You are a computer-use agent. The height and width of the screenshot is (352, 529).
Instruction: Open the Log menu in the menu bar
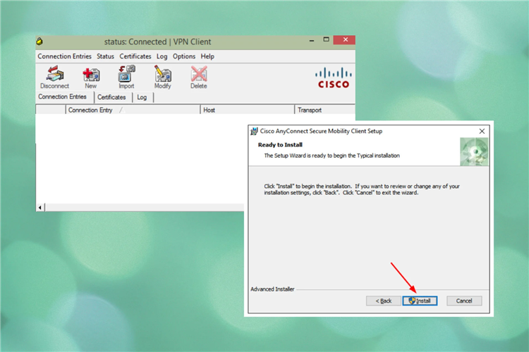tap(162, 56)
